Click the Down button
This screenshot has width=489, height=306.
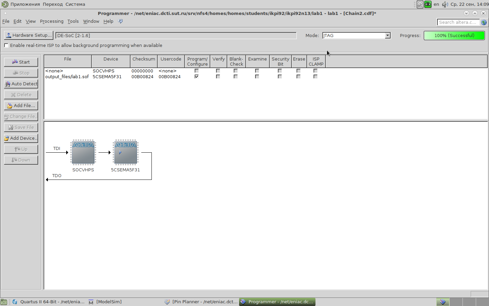pos(21,160)
